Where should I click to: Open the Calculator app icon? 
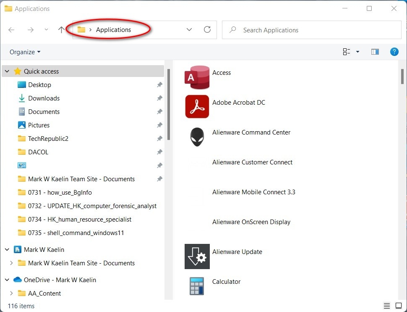(x=197, y=286)
